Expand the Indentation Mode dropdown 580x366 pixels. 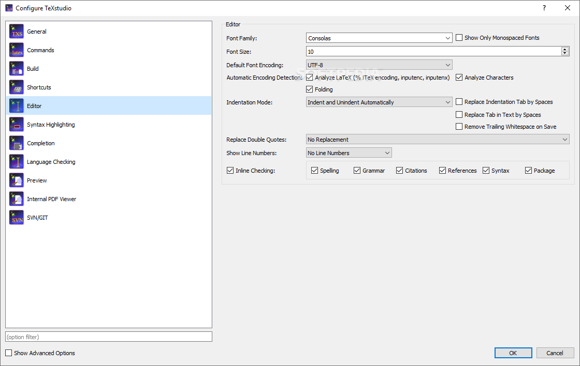tap(379, 102)
